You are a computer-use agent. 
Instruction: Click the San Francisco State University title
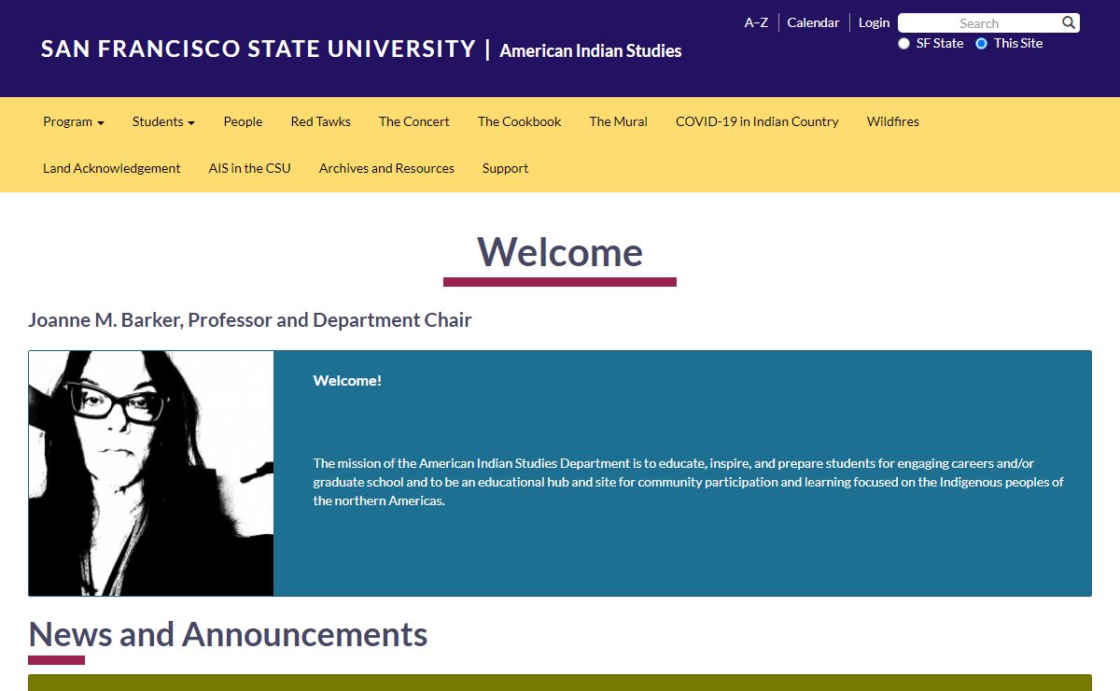pos(259,49)
